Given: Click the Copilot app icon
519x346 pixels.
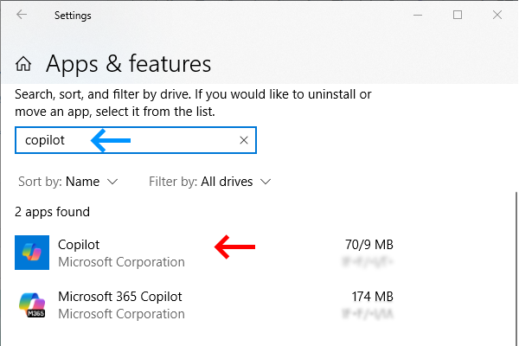Looking at the screenshot, I should point(32,253).
